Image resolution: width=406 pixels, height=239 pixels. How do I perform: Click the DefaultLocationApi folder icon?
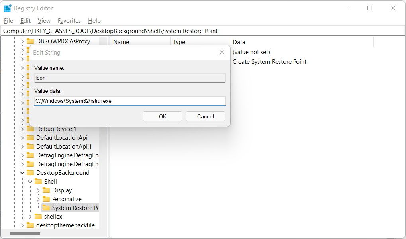[30, 138]
